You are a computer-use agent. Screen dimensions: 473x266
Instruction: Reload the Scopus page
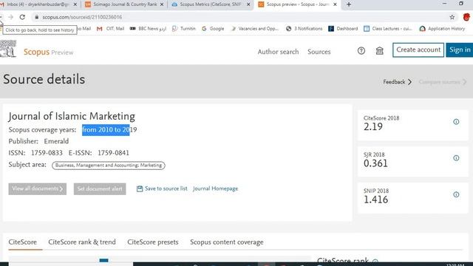[x=22, y=17]
